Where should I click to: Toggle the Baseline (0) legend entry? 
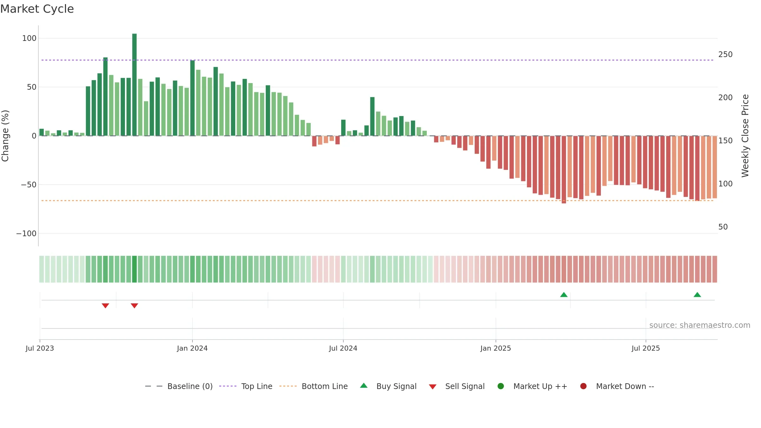pyautogui.click(x=179, y=386)
